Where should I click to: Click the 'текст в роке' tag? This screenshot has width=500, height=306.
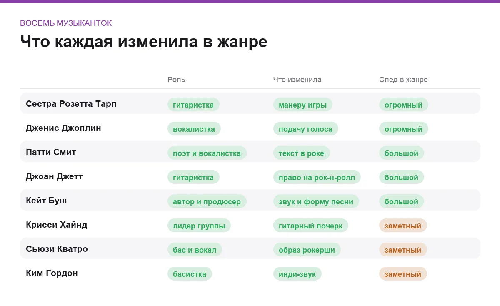[x=302, y=153]
